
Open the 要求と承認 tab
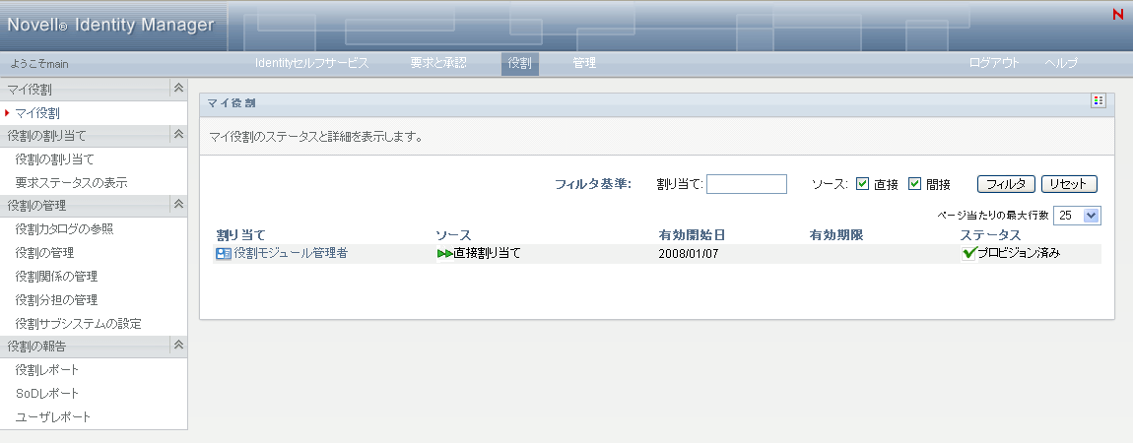(x=438, y=63)
